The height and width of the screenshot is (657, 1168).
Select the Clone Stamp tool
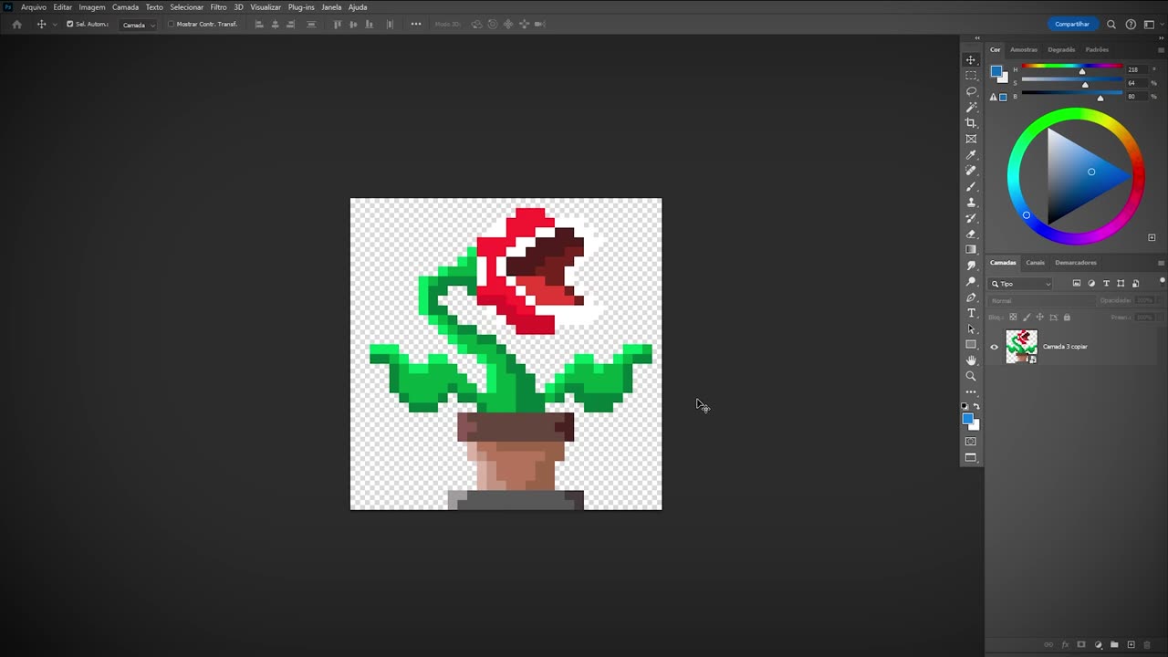click(x=971, y=202)
